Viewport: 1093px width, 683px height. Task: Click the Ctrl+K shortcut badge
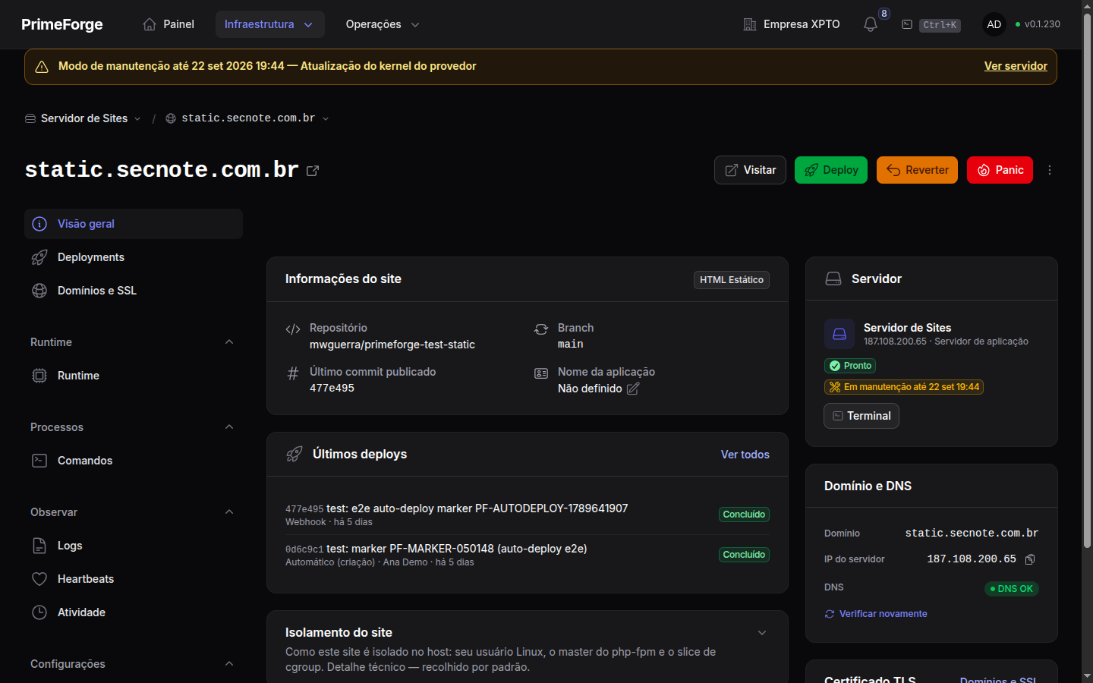pos(940,25)
